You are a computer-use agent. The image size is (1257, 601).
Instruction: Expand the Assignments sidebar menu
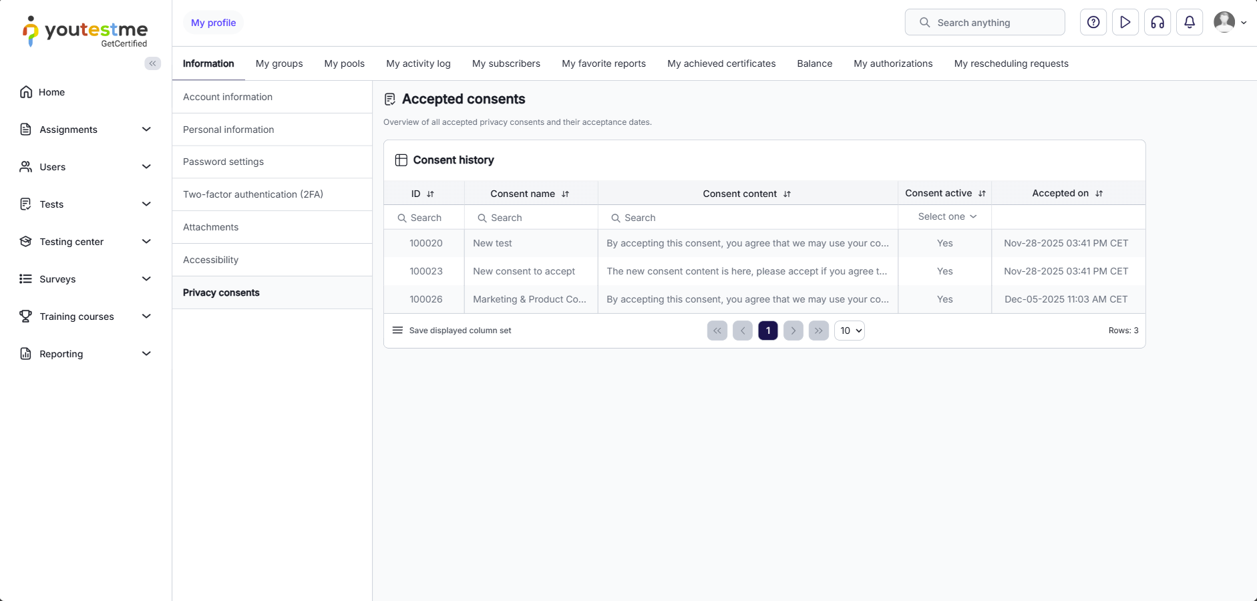click(x=85, y=130)
